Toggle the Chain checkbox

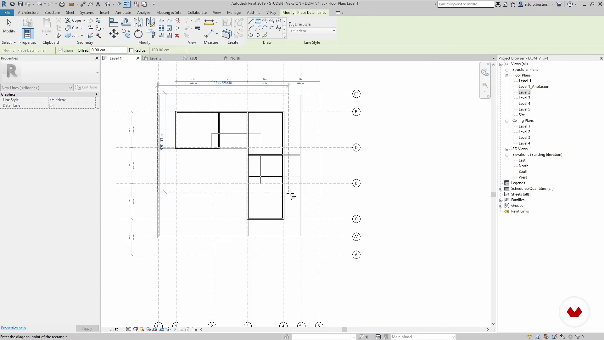(60, 50)
